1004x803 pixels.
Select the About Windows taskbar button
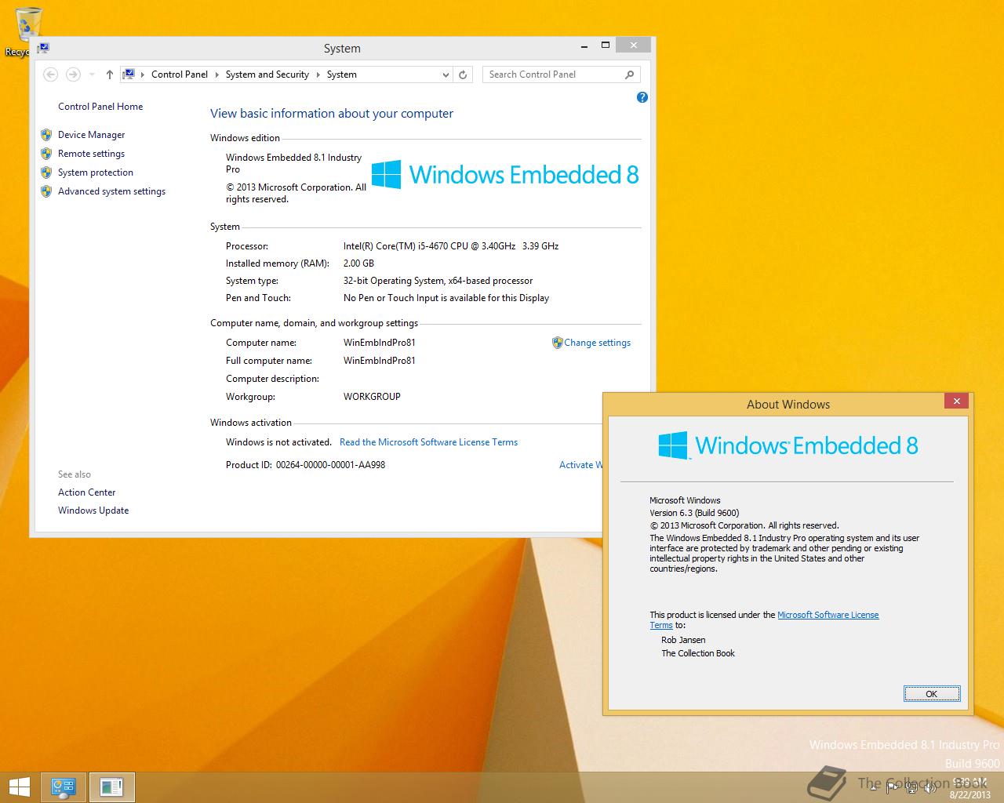pos(112,787)
